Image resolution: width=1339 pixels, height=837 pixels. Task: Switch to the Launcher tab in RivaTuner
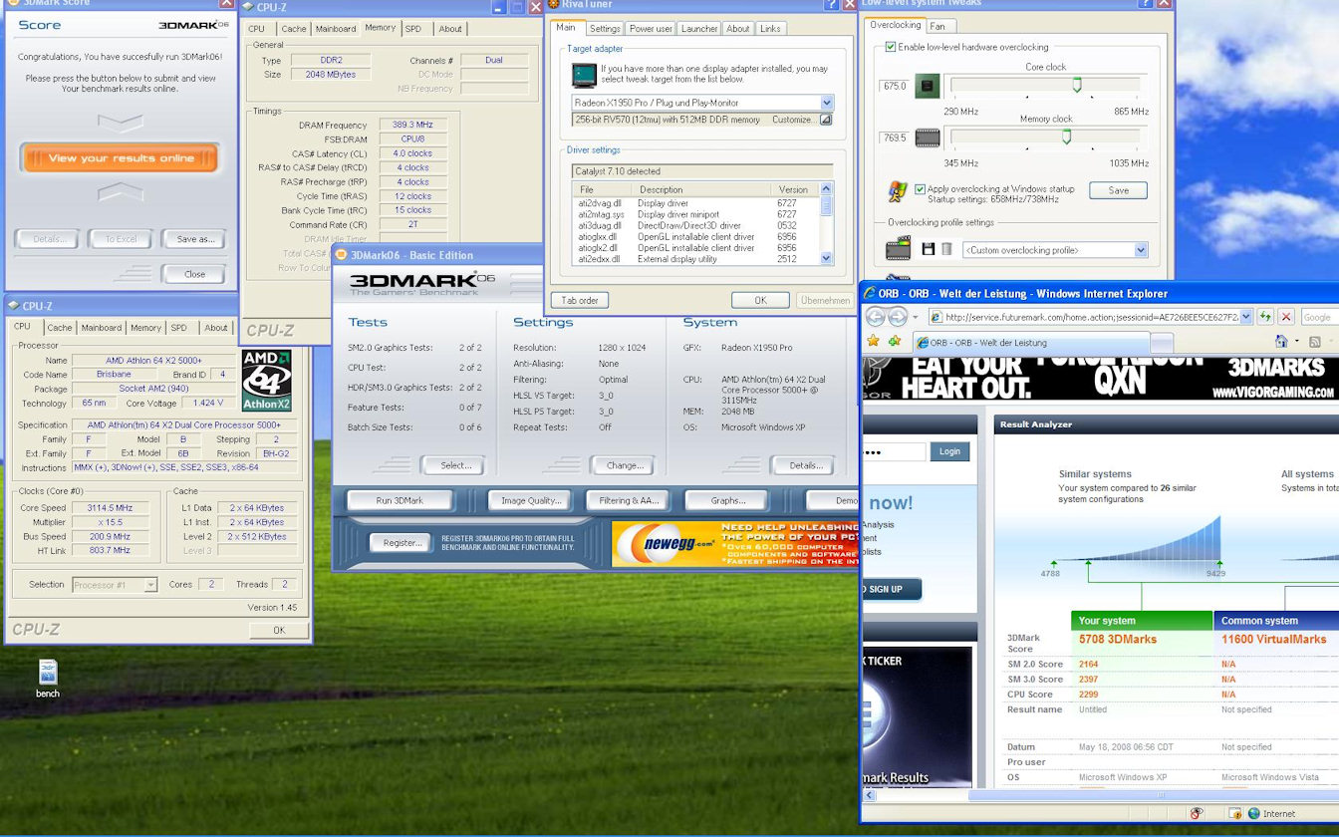[x=699, y=29]
